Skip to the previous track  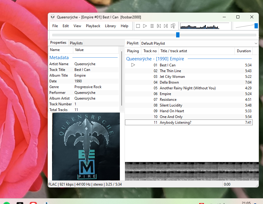click(159, 26)
